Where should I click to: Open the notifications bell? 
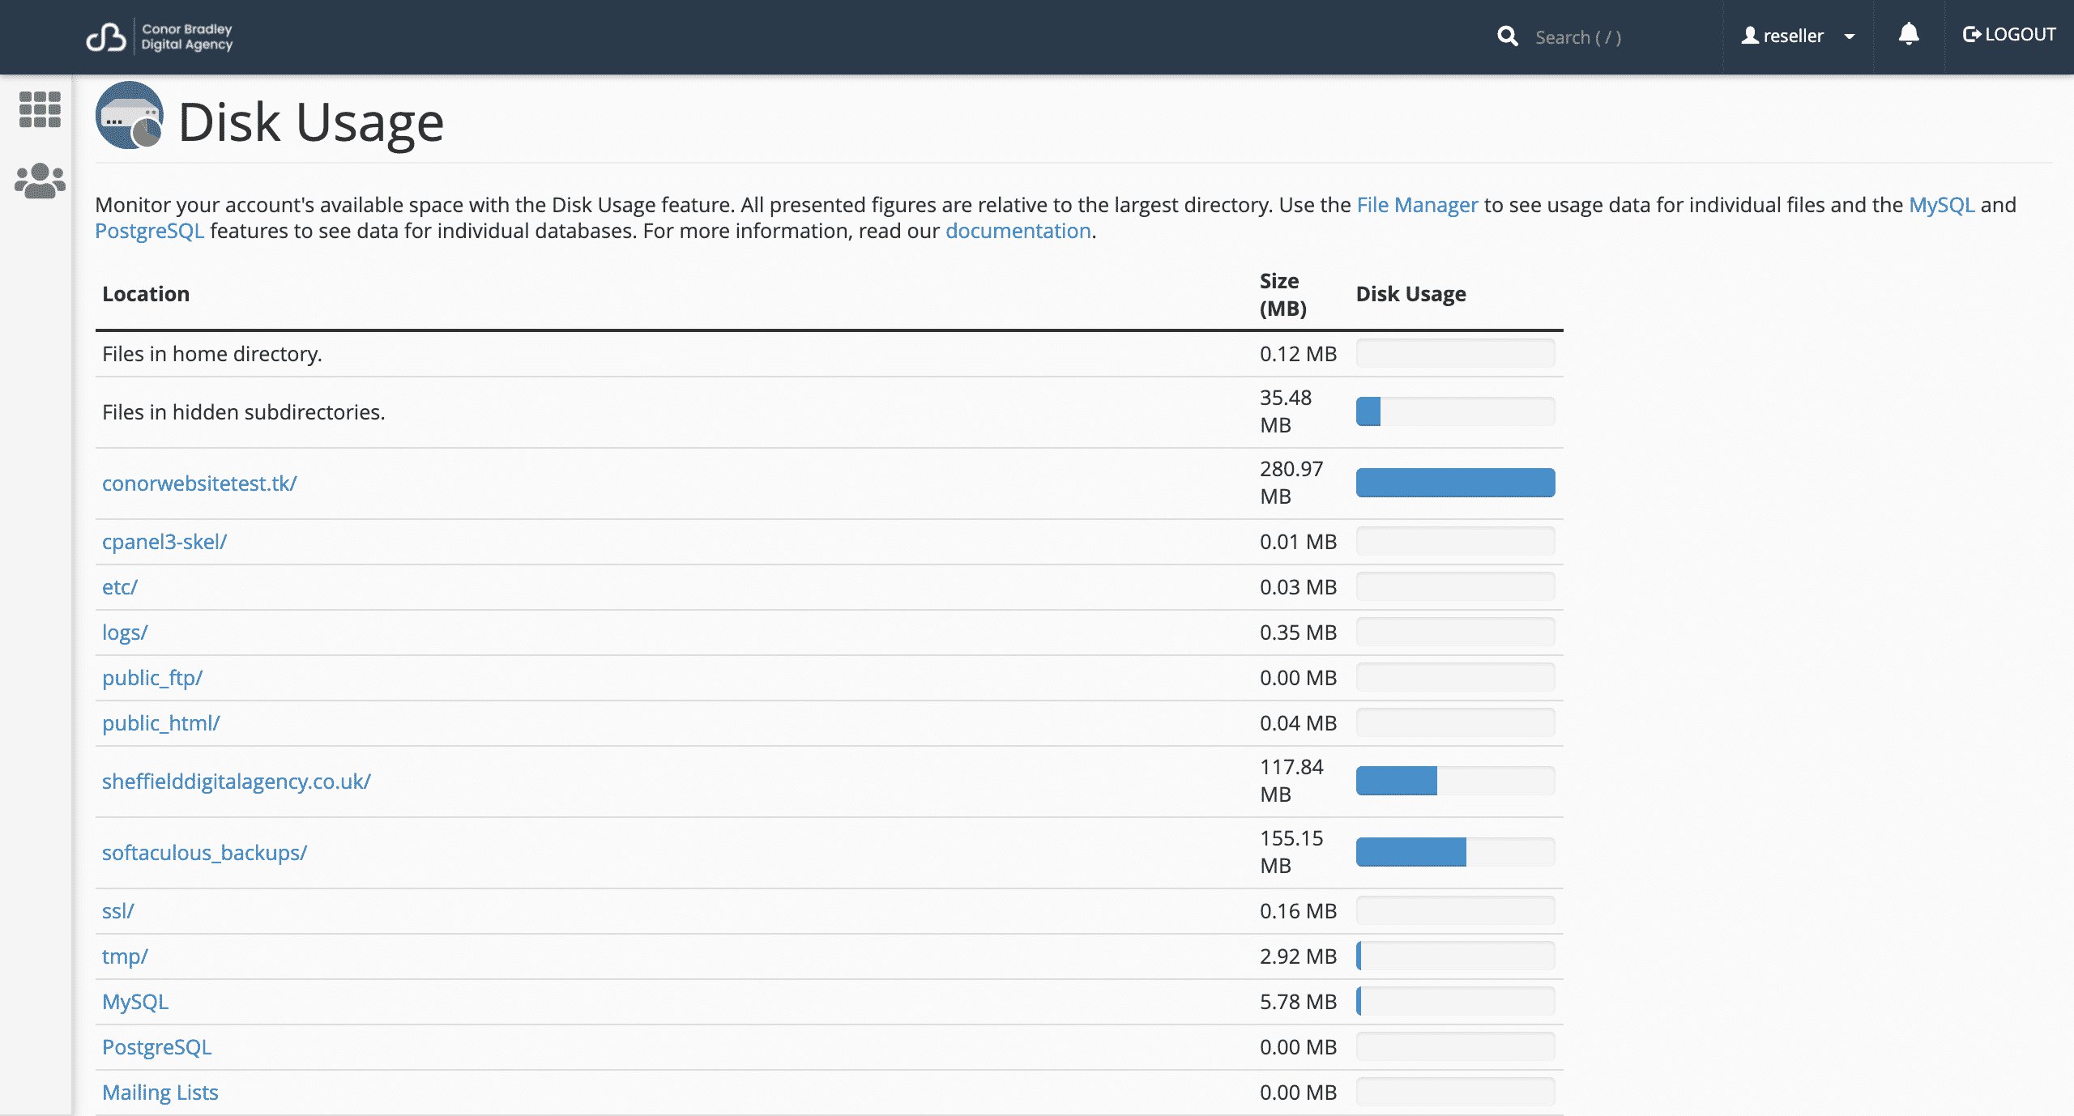click(1909, 35)
